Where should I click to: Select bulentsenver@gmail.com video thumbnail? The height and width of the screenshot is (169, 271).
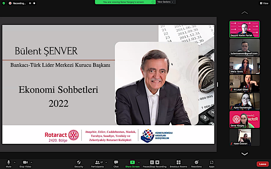coord(244,47)
